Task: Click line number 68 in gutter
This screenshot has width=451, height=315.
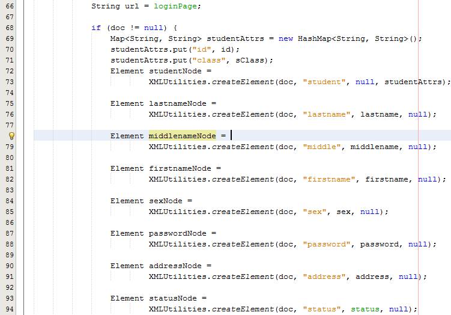Action: (10, 28)
